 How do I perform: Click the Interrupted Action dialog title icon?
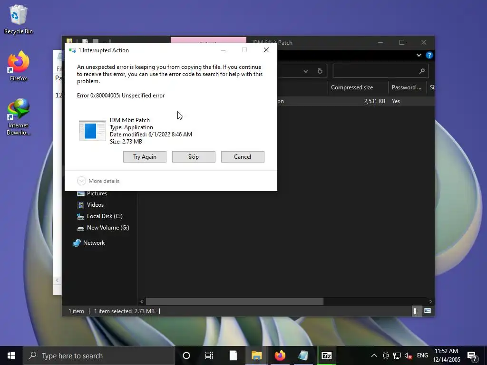click(x=72, y=50)
